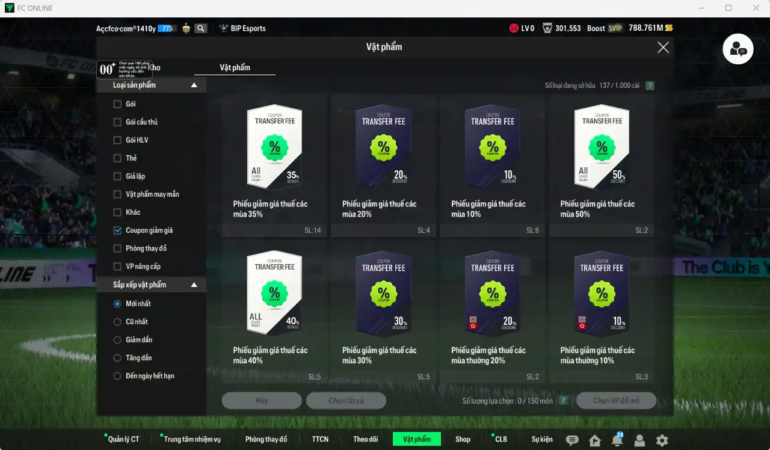
Task: Click green help icon beside item count
Action: pos(650,85)
